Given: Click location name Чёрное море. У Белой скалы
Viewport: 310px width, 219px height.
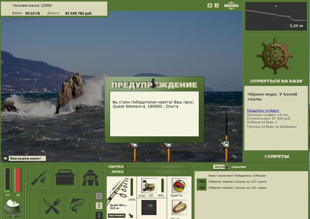Looking at the screenshot, I should 272,97.
